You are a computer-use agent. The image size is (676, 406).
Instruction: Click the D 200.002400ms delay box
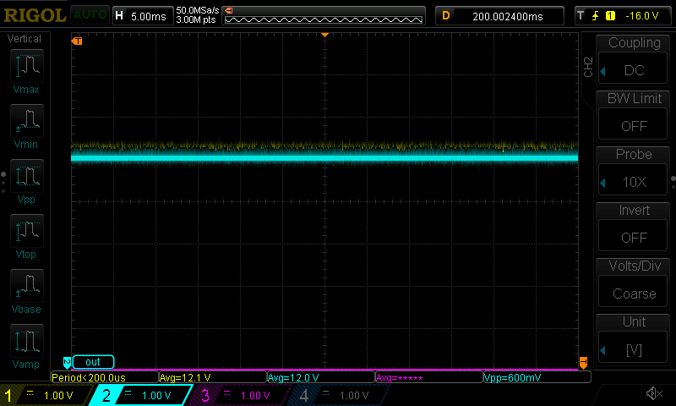tap(499, 16)
